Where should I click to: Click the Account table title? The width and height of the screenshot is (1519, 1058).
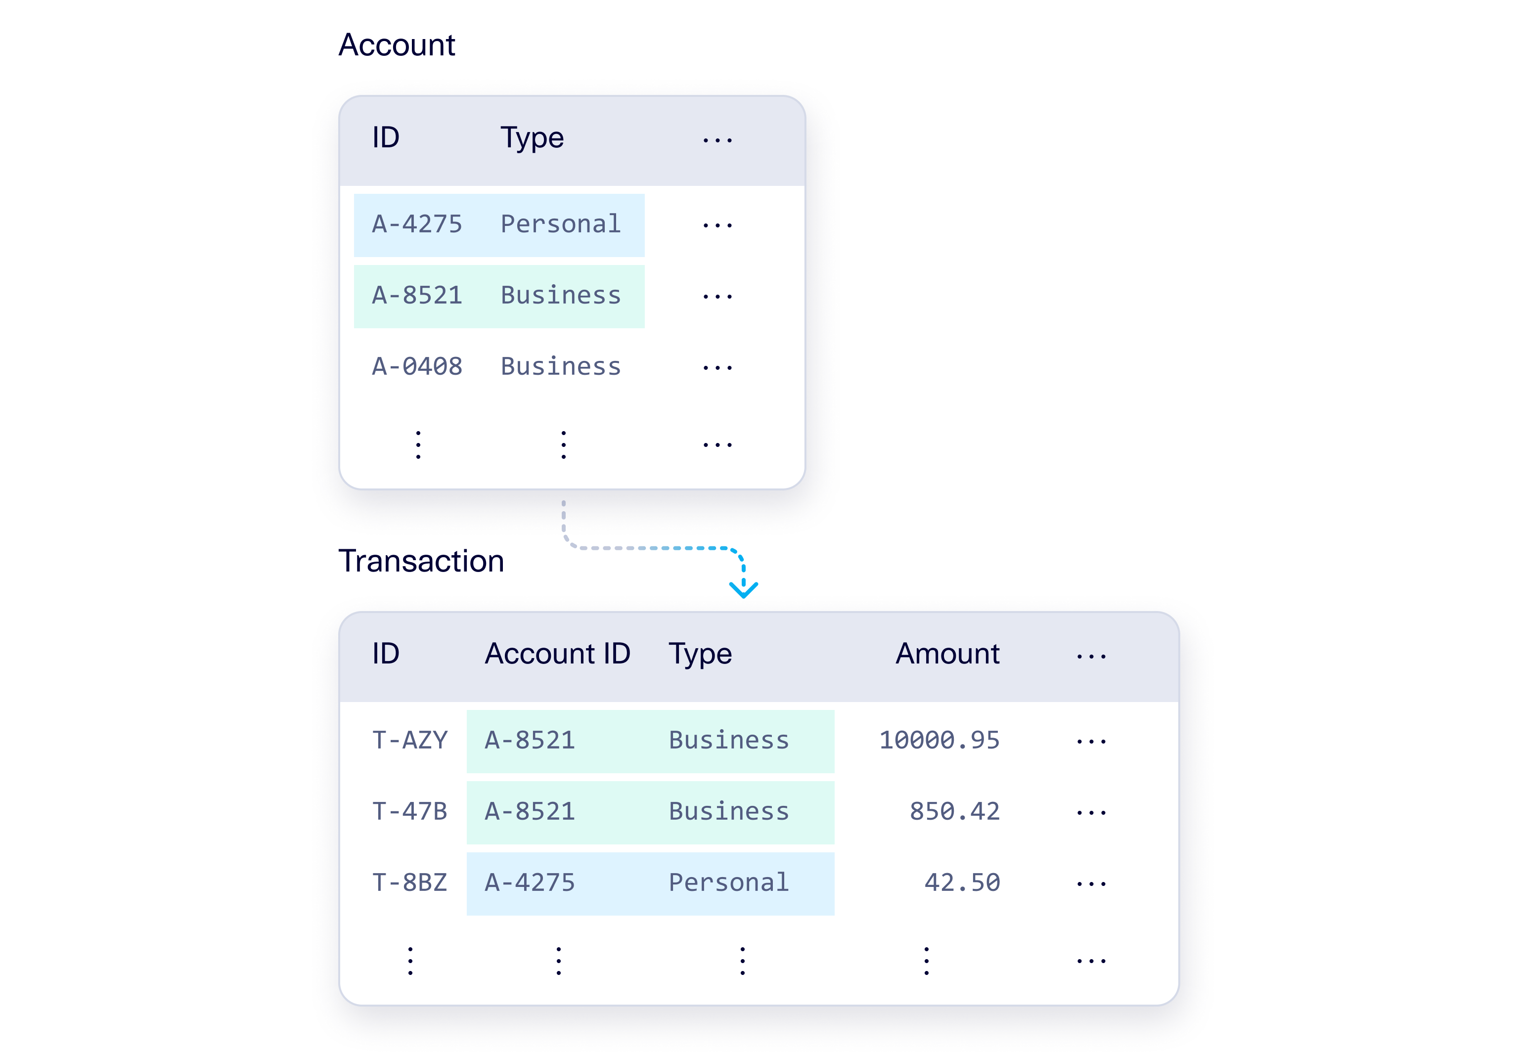pos(396,45)
